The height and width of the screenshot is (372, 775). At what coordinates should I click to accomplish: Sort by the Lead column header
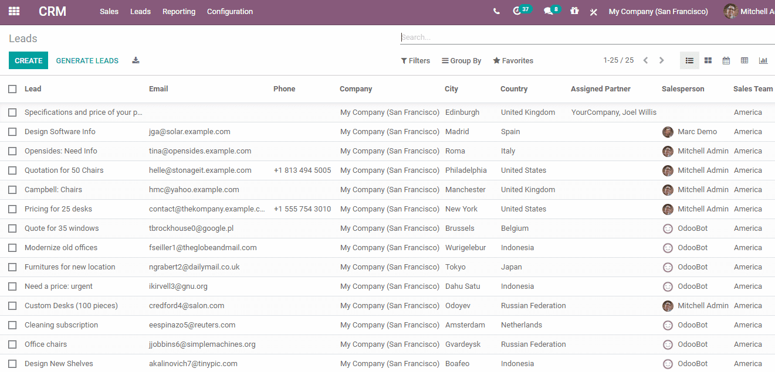pos(33,89)
